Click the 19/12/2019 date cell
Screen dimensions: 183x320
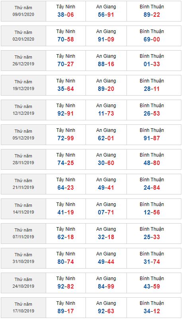point(23,85)
